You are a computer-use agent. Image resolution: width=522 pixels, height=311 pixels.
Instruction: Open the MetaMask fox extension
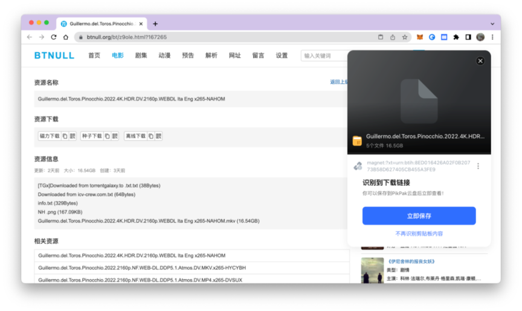tap(420, 37)
